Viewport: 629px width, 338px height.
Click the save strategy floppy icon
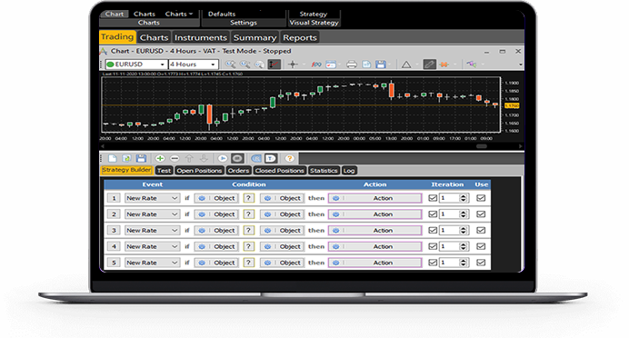point(141,158)
